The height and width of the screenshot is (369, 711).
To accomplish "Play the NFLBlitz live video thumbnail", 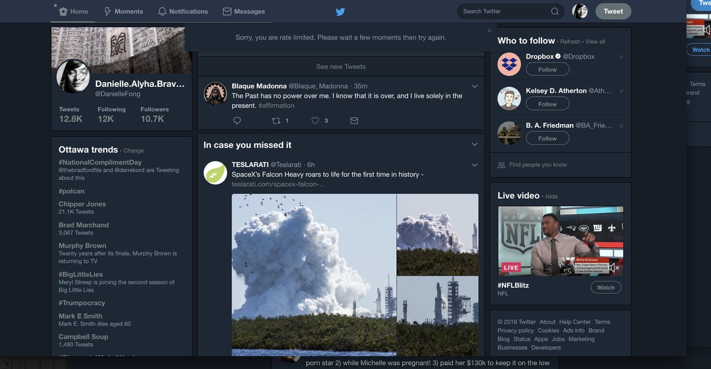I will click(x=561, y=241).
